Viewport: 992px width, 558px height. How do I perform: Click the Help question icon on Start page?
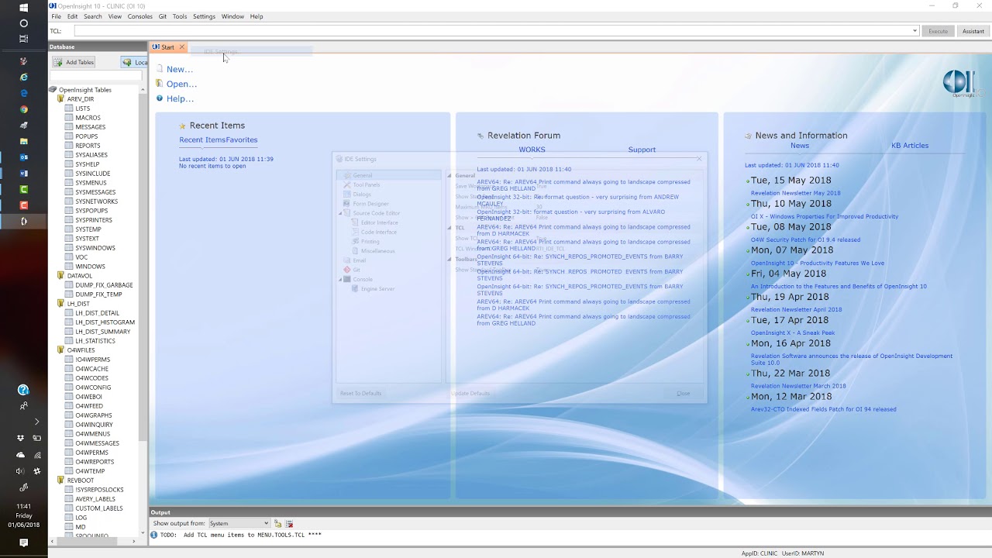coord(160,98)
